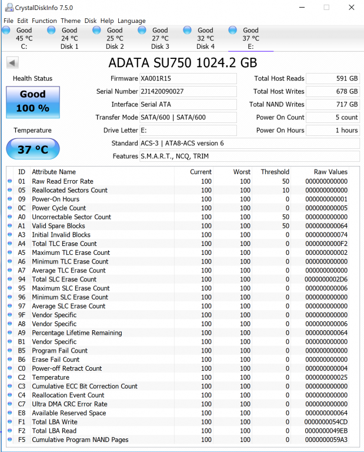The image size is (364, 452).
Task: Open the Disk menu
Action: click(x=91, y=21)
